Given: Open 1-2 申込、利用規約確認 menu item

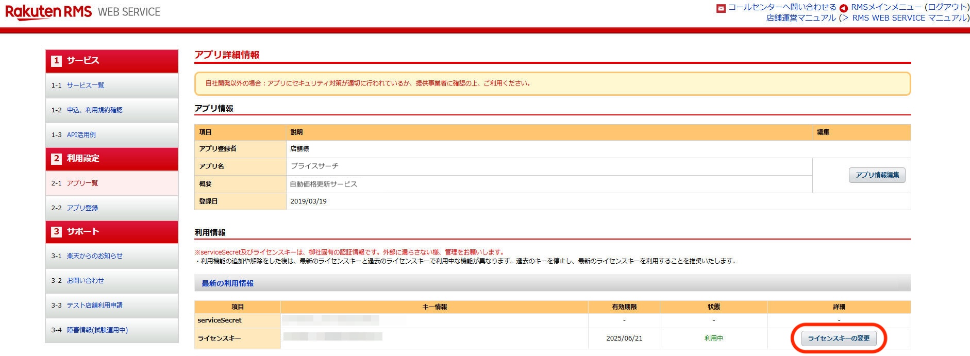Looking at the screenshot, I should [95, 110].
